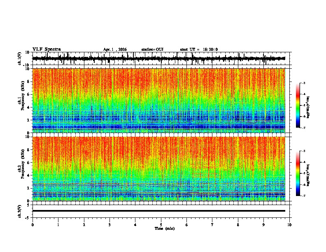Viewport: 326px width, 252px height.
Task: Click the "6" tick on ch.2 frequency axis
Action: [x=29, y=163]
